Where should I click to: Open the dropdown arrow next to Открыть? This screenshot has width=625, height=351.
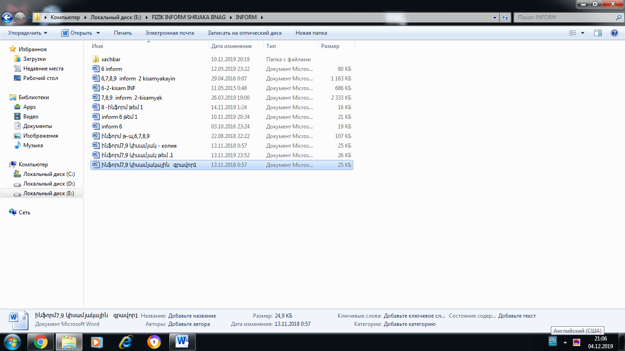98,33
